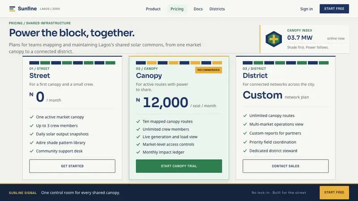The height and width of the screenshot is (201, 358).
Task: Click the 'Custom' price text on District card
Action: coord(263,95)
